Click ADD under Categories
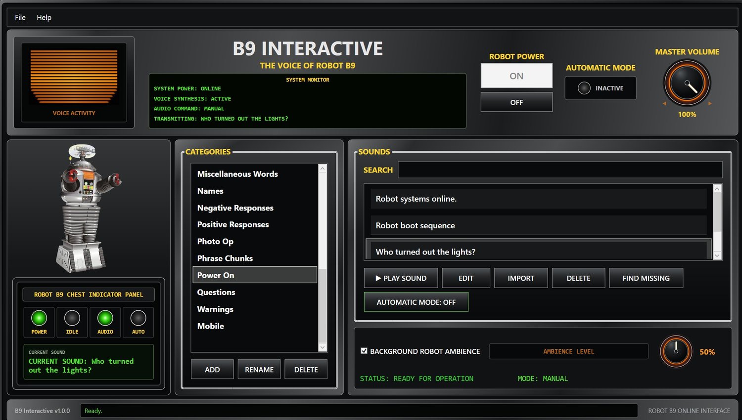Viewport: 742px width, 420px height. point(212,370)
